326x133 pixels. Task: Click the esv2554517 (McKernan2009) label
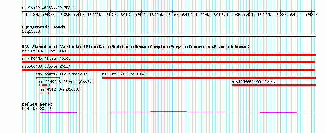pos(63,74)
